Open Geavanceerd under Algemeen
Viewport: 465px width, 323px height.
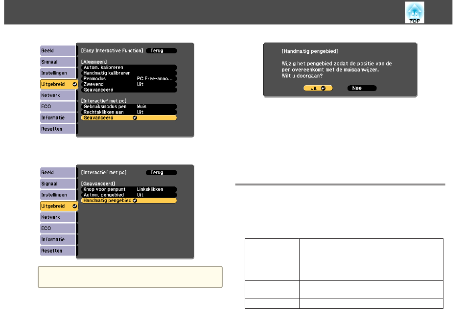129,90
